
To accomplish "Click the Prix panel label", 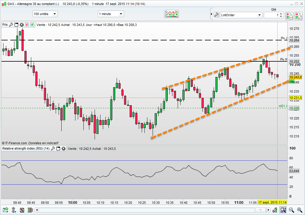I will (5, 24).
